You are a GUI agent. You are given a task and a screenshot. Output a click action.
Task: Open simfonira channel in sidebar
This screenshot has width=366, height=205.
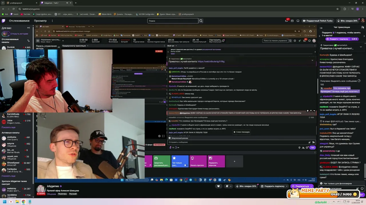click(x=16, y=138)
